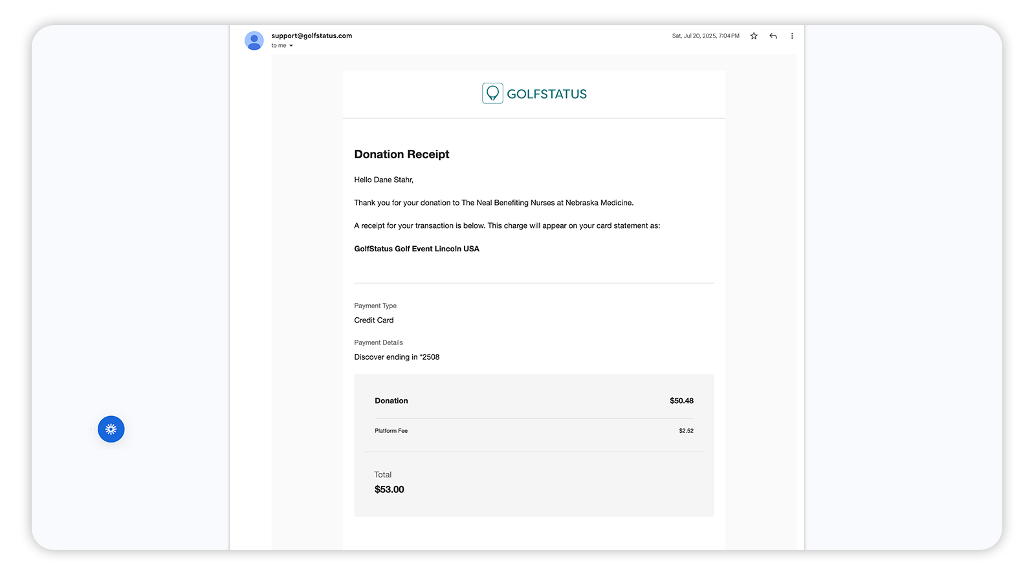The width and height of the screenshot is (1034, 575).
Task: Open the three-dot more options menu
Action: tap(792, 36)
